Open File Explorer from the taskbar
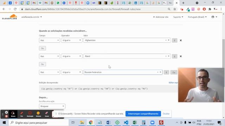Screen dimensions: 225x126 82,122
